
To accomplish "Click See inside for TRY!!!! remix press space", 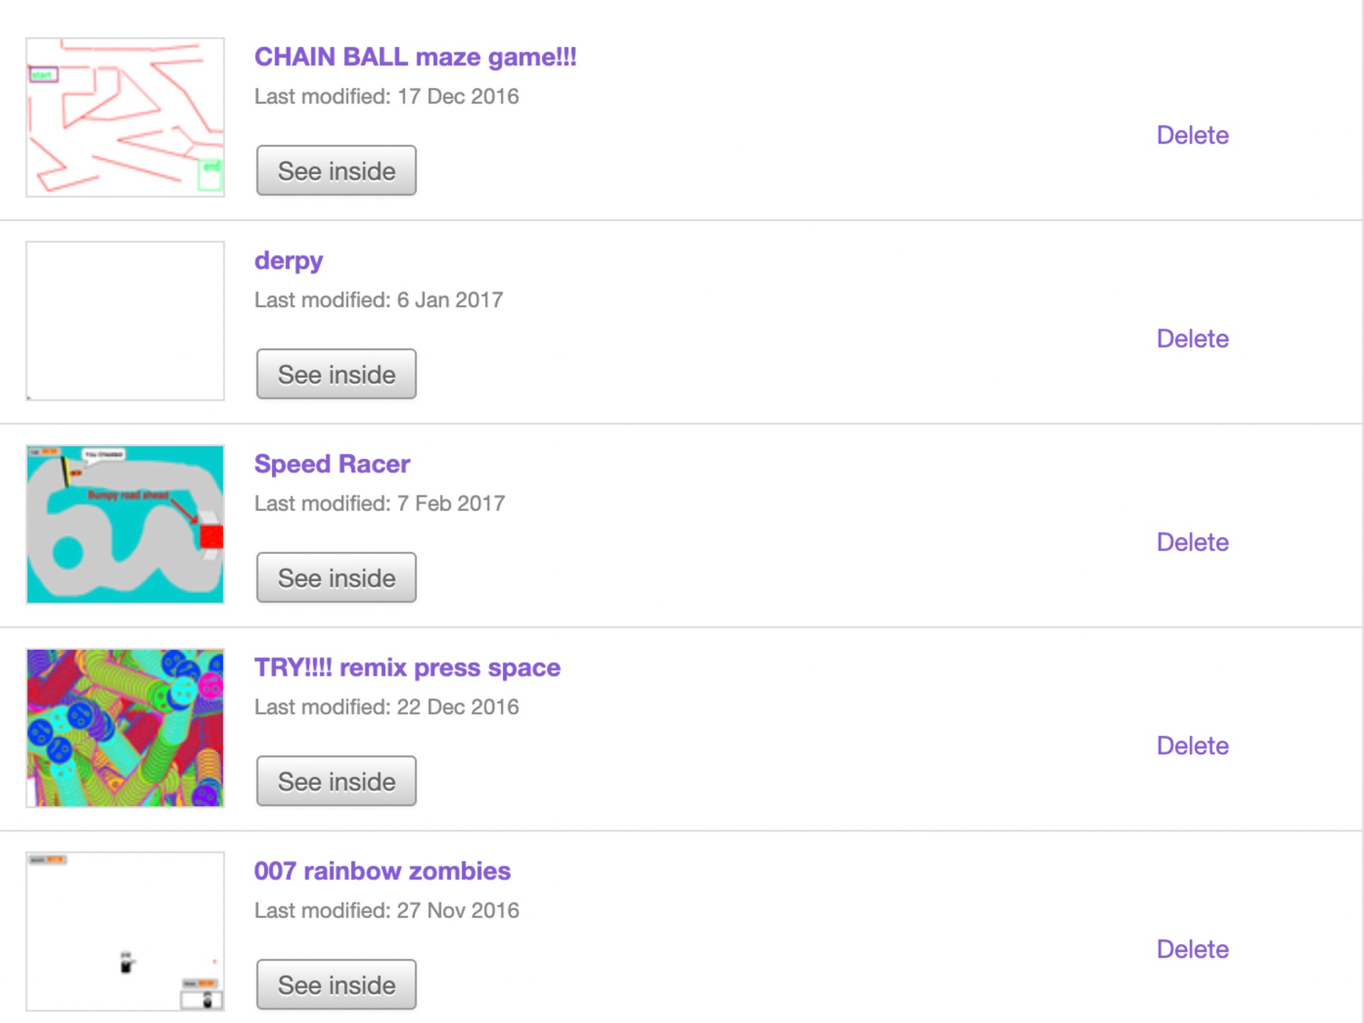I will tap(336, 781).
